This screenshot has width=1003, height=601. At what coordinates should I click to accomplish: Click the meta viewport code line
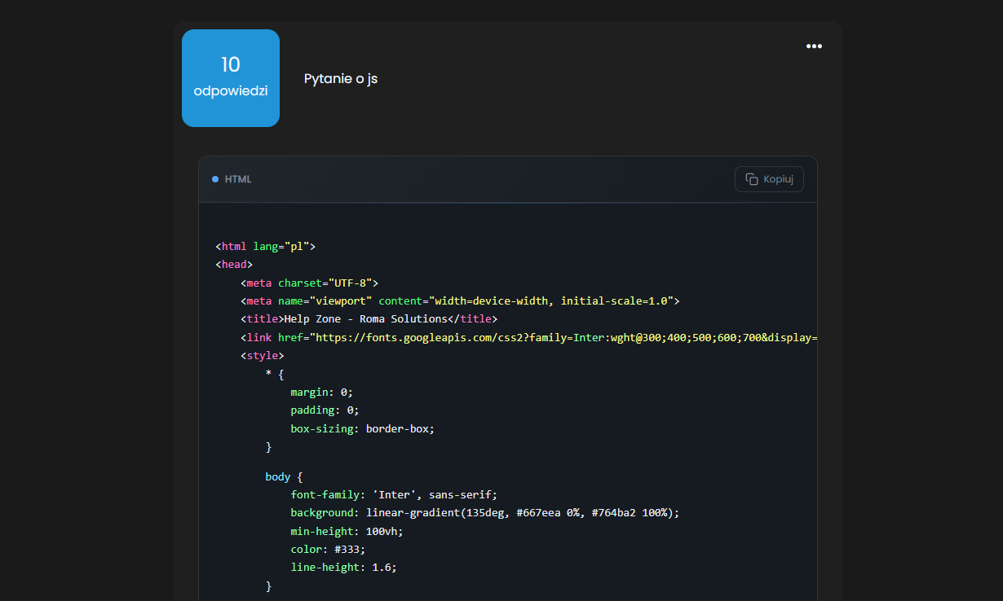tap(460, 301)
